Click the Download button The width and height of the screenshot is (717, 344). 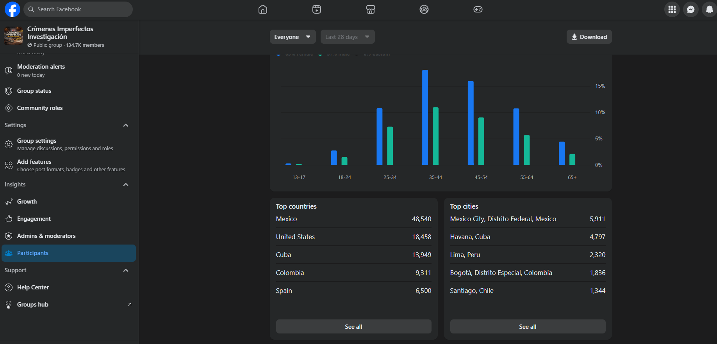[589, 37]
